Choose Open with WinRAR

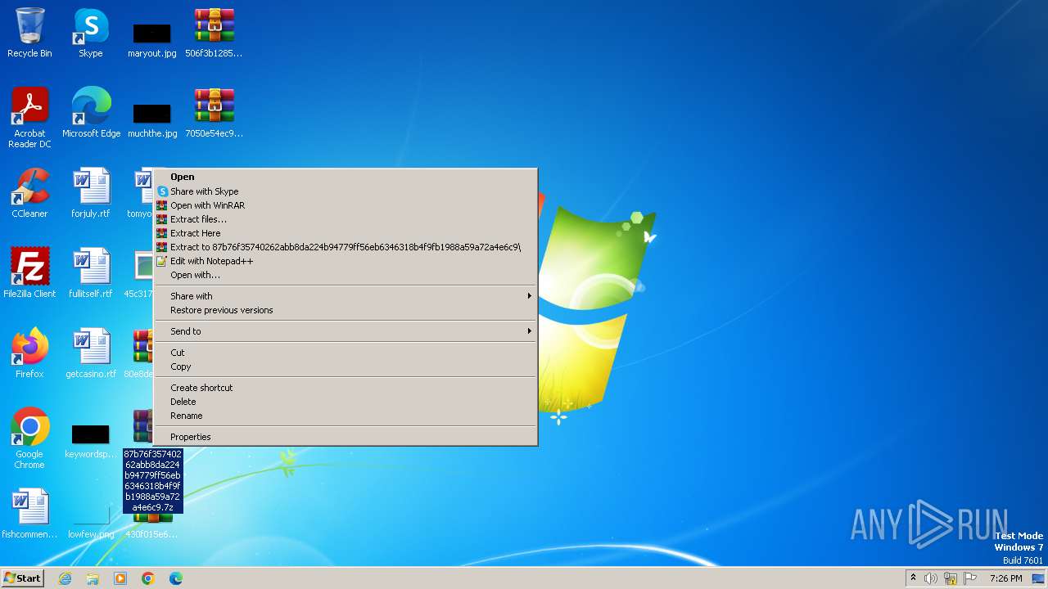(346, 205)
